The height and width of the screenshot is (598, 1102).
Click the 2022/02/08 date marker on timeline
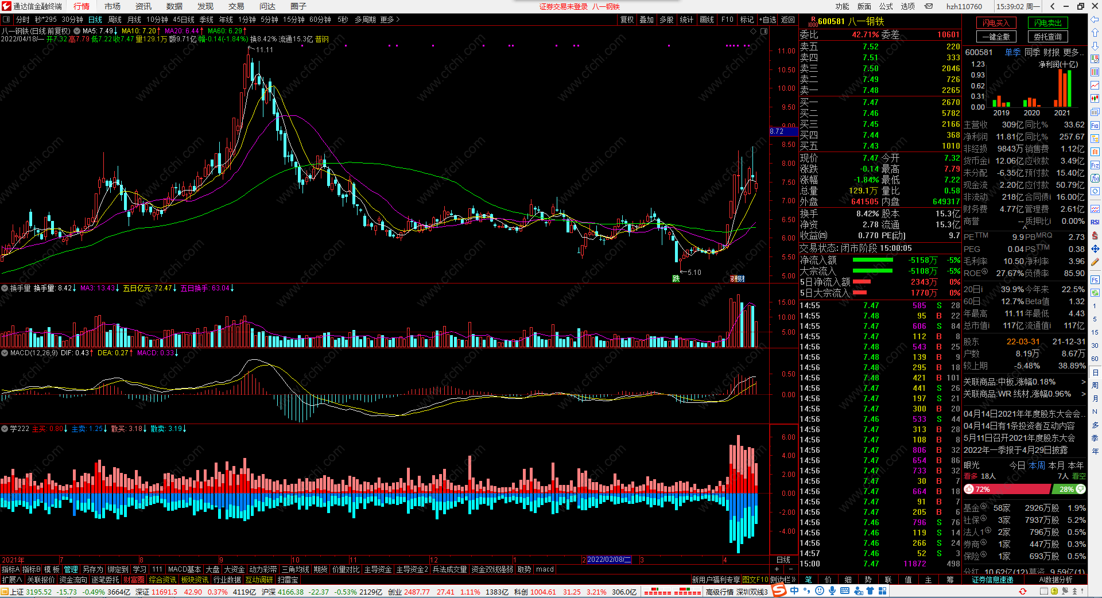(609, 560)
